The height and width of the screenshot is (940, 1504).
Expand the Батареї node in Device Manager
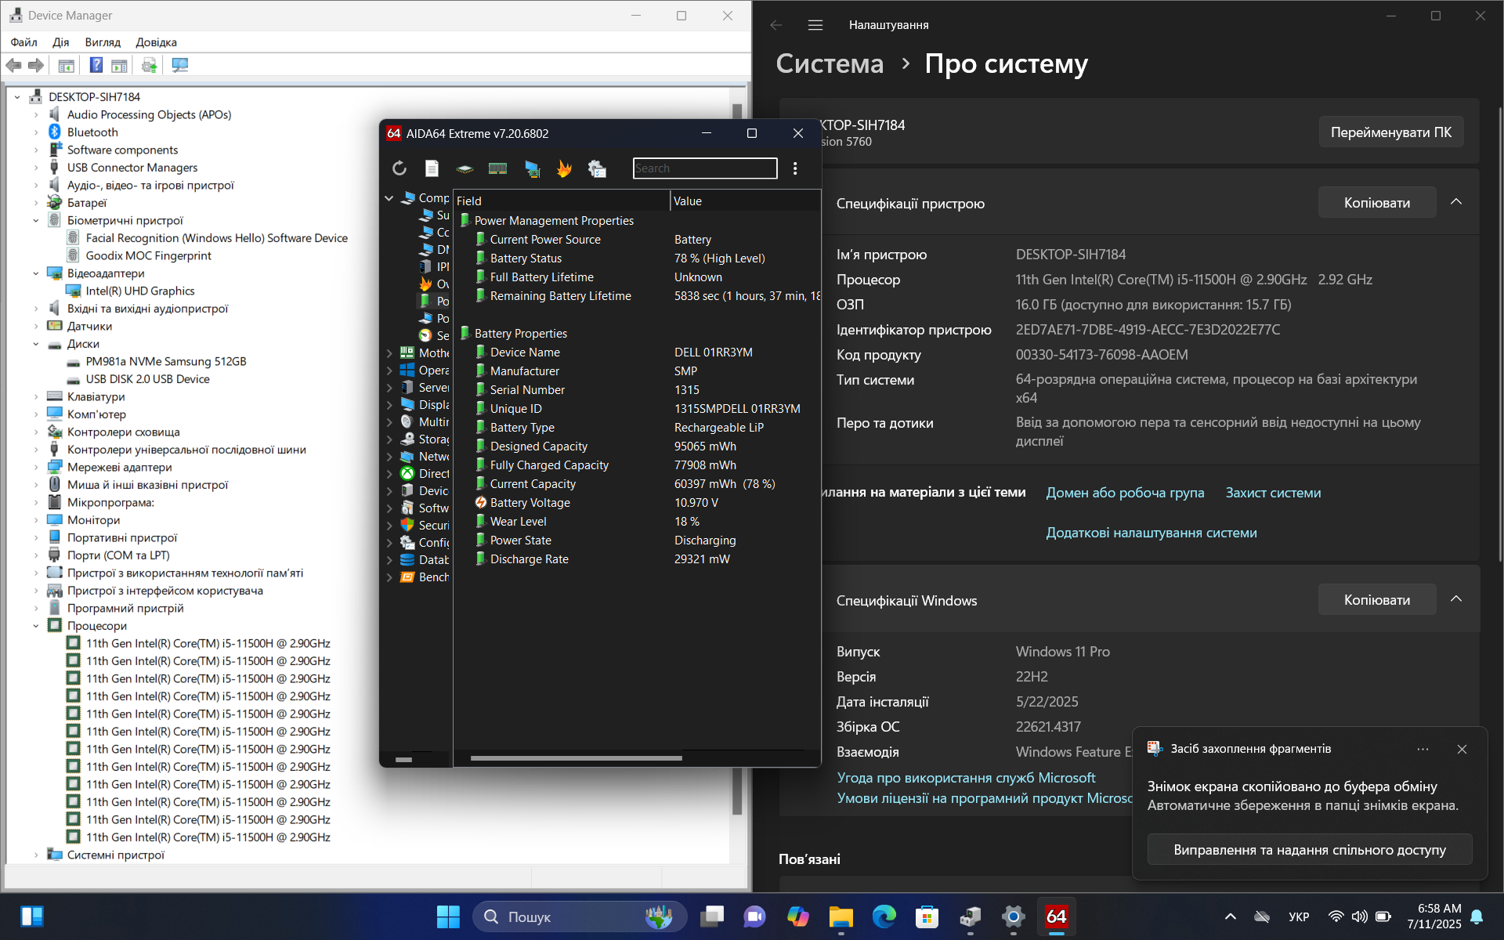[36, 203]
